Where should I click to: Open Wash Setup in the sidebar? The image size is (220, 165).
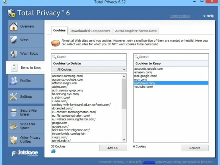[x=26, y=54]
